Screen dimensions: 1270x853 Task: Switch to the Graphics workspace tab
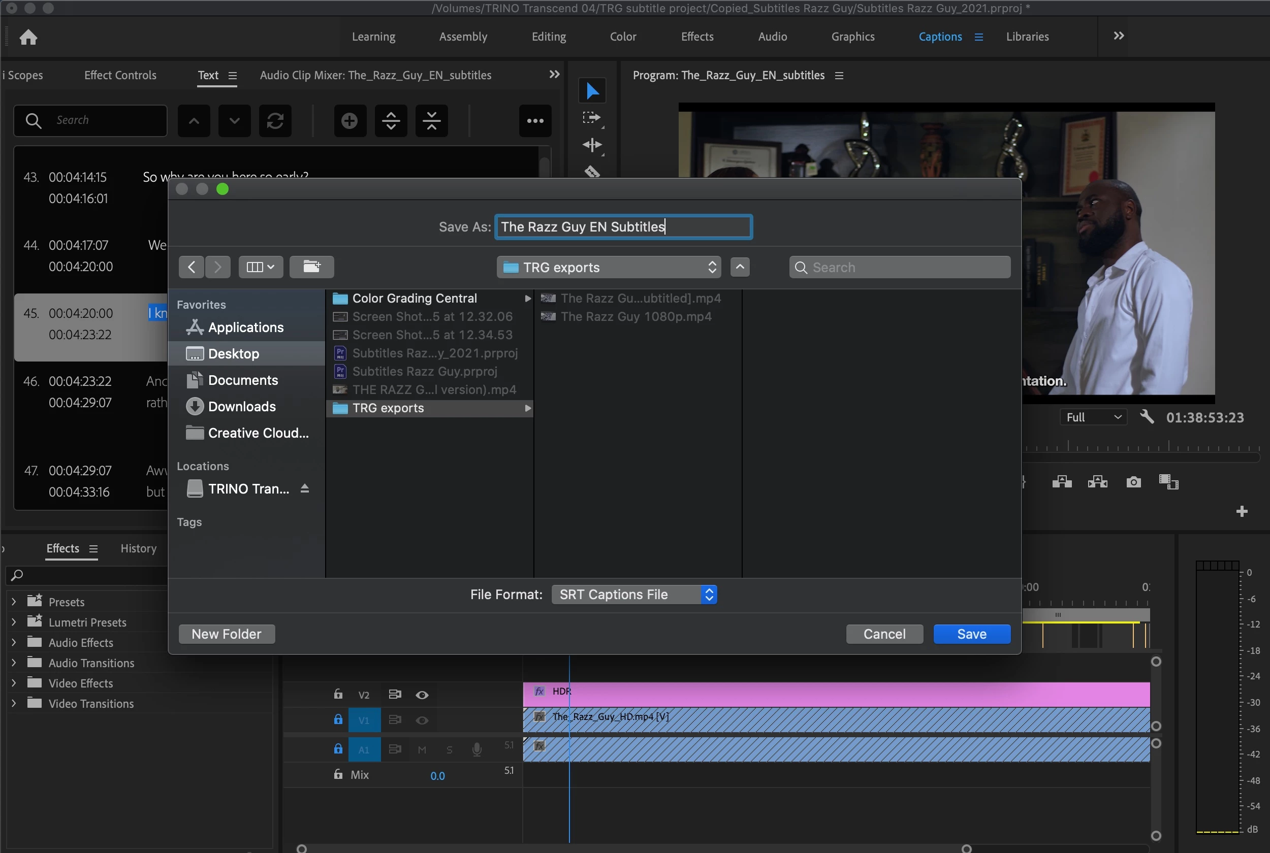click(852, 37)
